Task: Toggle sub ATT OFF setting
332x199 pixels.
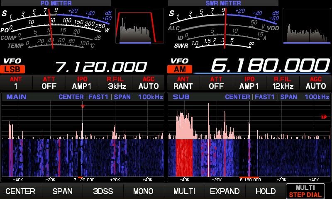Action: pyautogui.click(x=216, y=83)
